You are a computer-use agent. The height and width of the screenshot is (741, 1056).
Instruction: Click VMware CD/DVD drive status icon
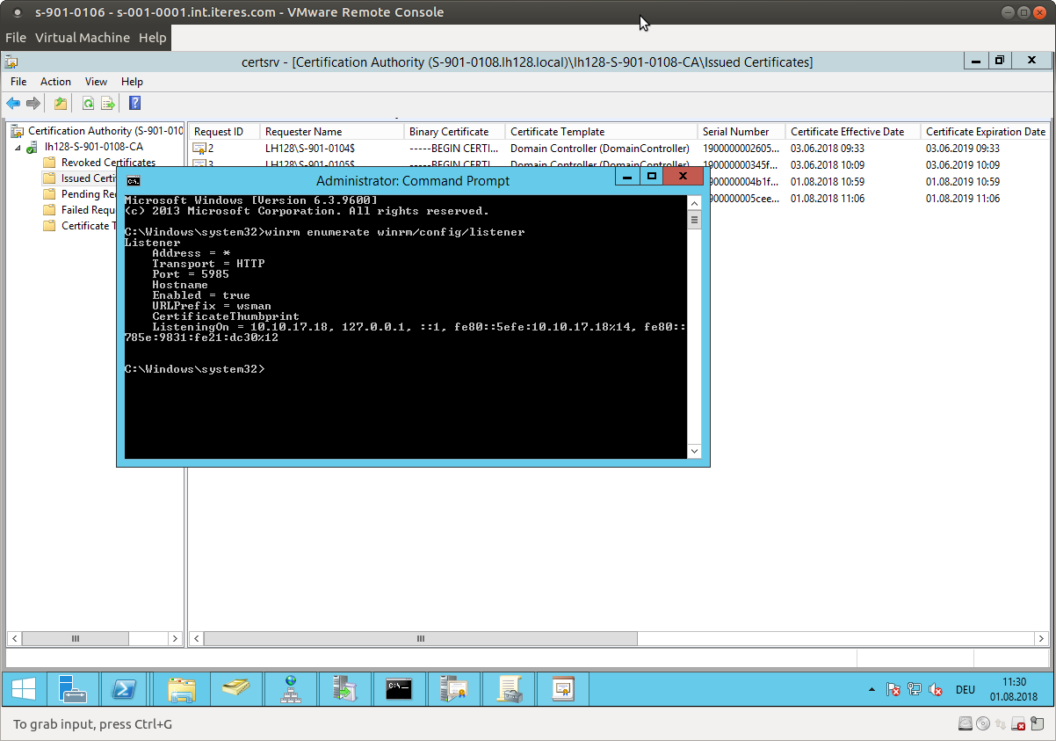coord(983,724)
